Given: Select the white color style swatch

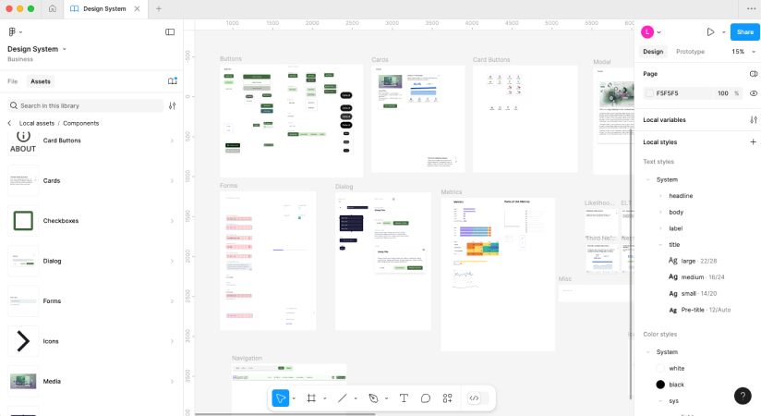Looking at the screenshot, I should pos(660,368).
